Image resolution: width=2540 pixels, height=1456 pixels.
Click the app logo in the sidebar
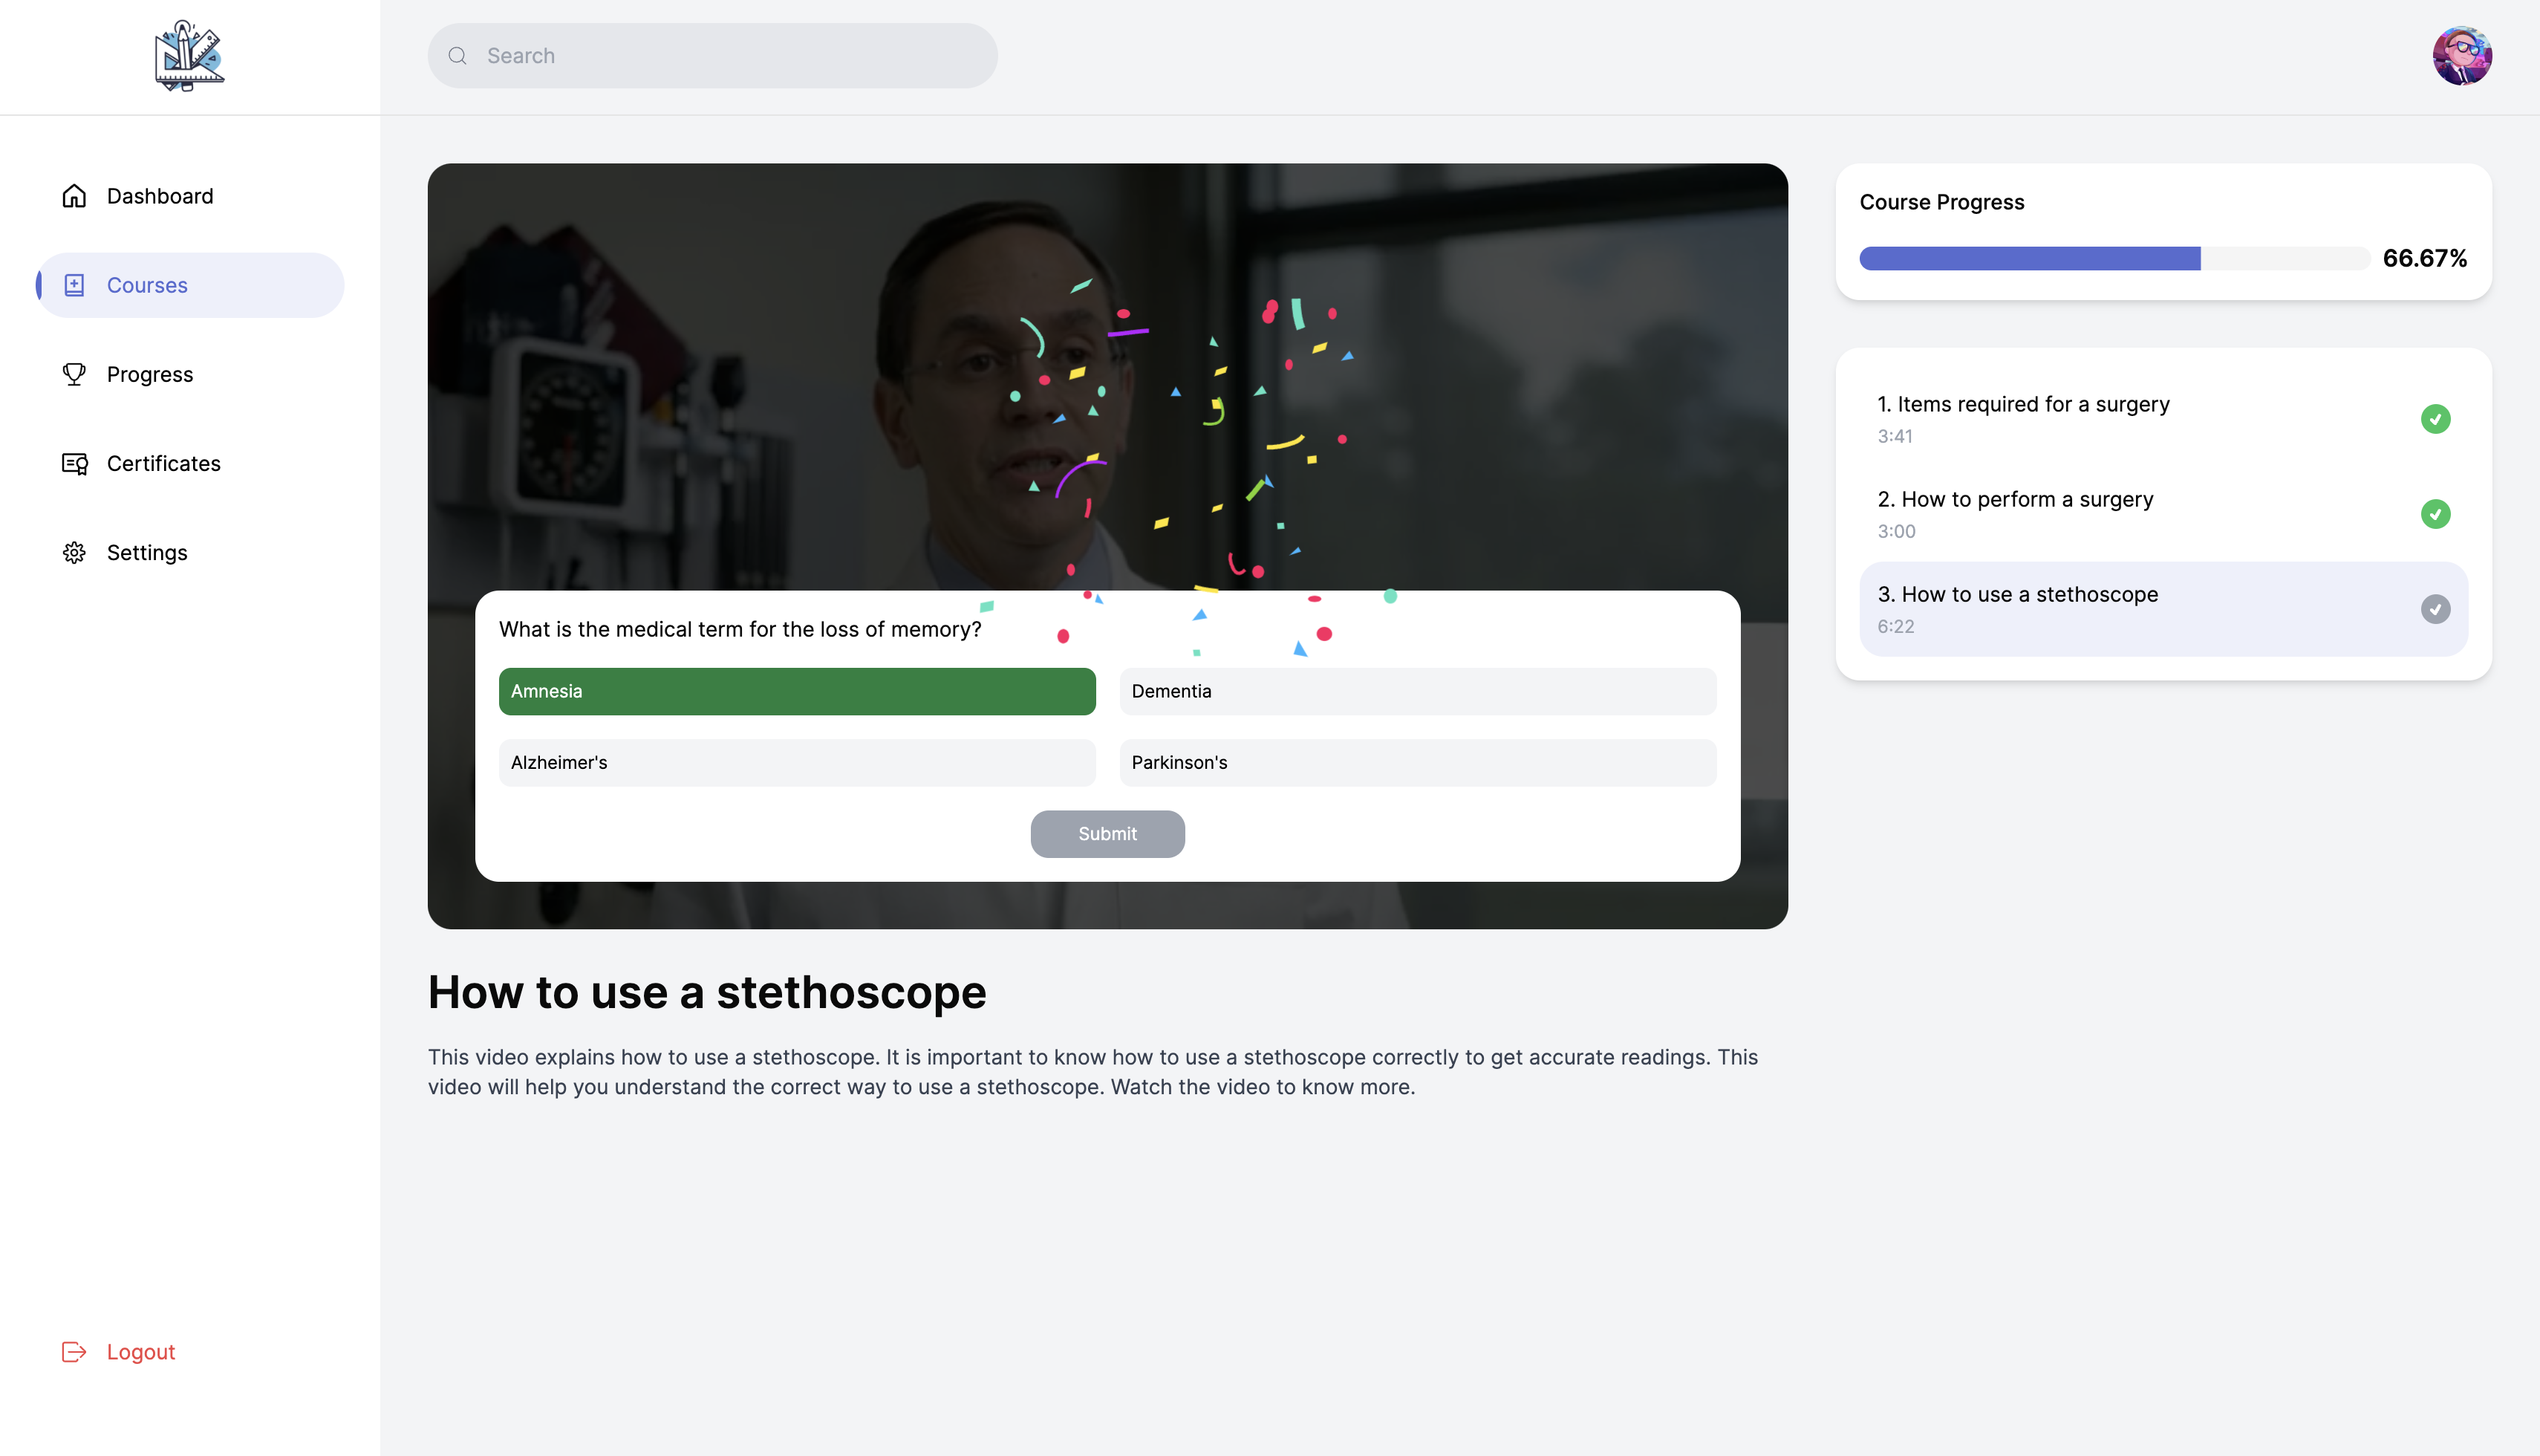pos(189,56)
